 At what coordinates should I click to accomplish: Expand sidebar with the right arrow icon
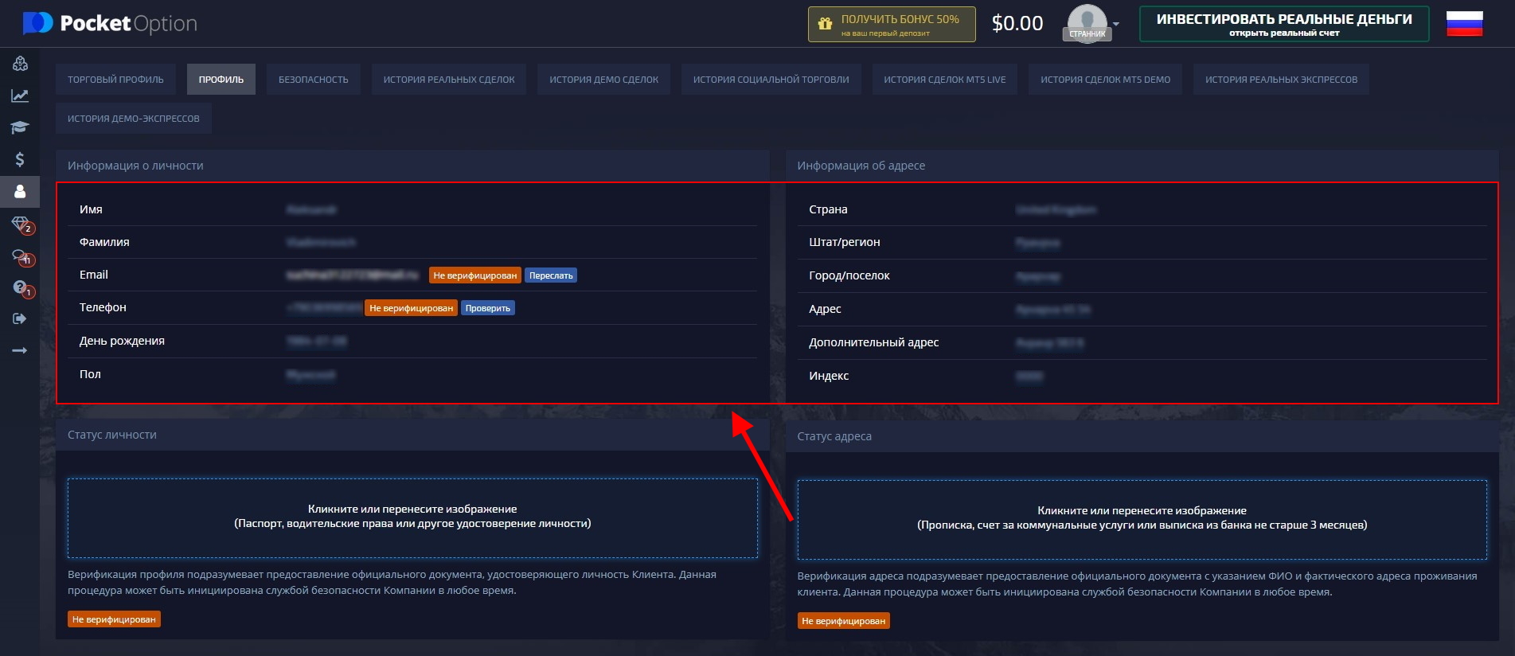(x=20, y=350)
